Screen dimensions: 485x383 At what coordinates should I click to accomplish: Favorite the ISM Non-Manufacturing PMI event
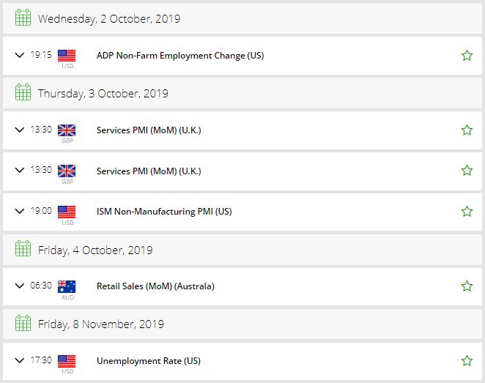pos(467,212)
